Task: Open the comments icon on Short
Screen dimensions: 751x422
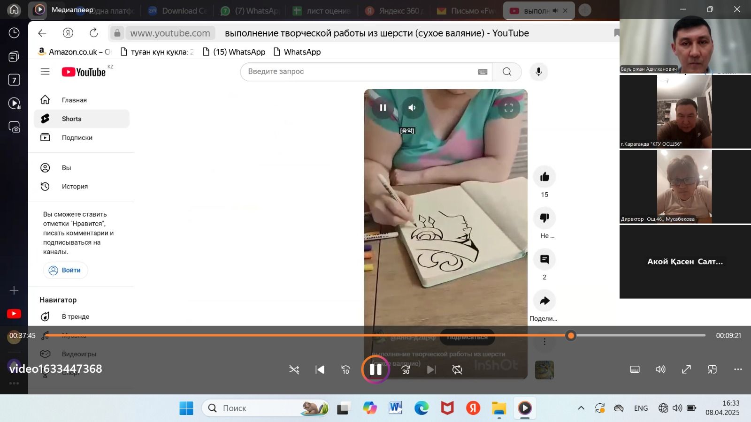Action: (544, 259)
